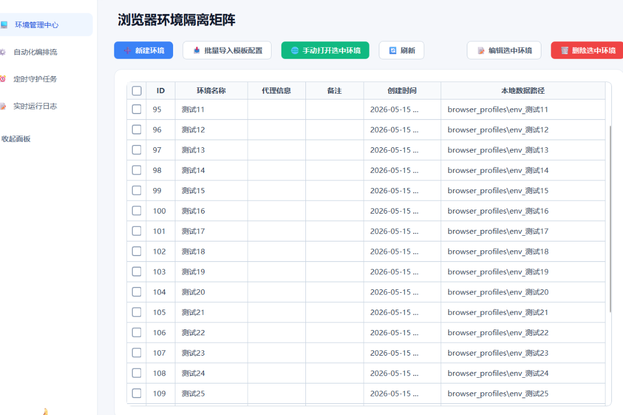The height and width of the screenshot is (415, 623).
Task: Collapse sidebar via 收起面板
Action: click(16, 139)
